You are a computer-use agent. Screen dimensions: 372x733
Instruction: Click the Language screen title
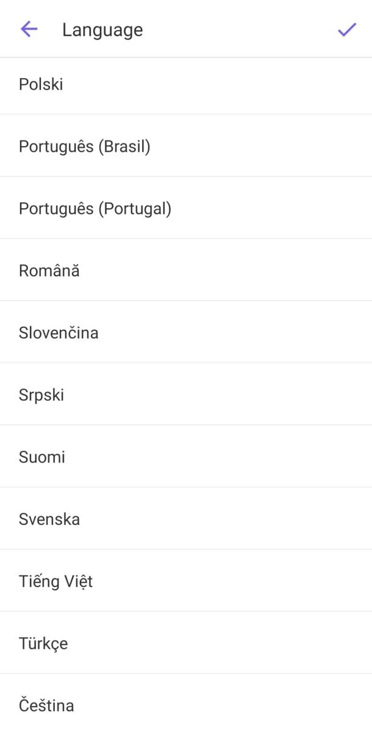tap(102, 30)
